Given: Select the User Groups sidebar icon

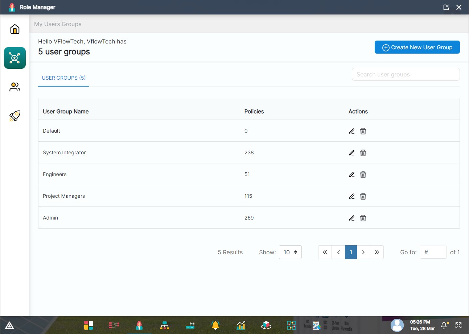Looking at the screenshot, I should coord(15,58).
